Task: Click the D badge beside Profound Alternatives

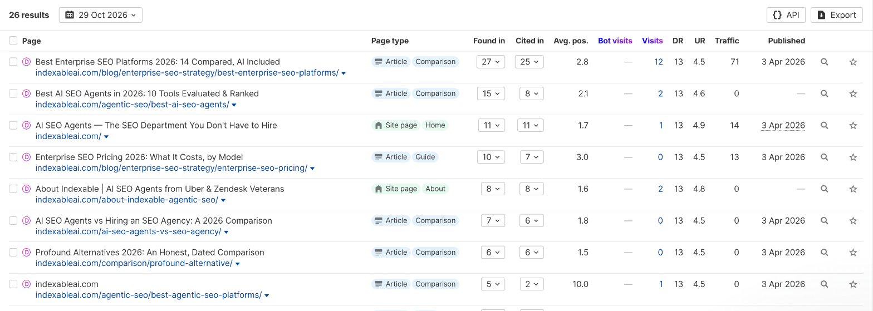Action: pos(26,252)
